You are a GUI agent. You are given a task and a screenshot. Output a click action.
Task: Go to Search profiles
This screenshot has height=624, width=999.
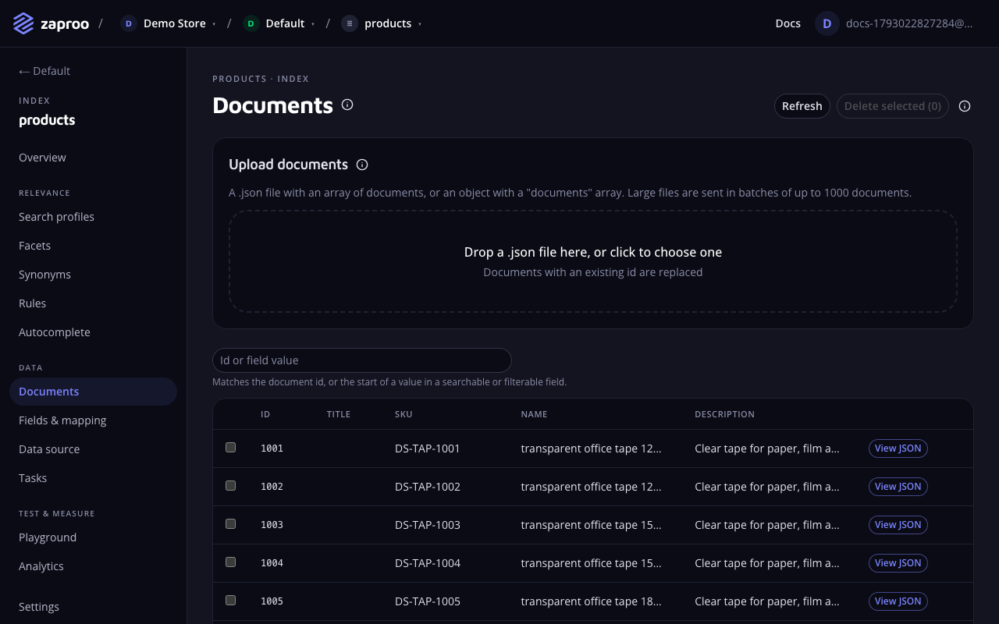click(x=93, y=217)
